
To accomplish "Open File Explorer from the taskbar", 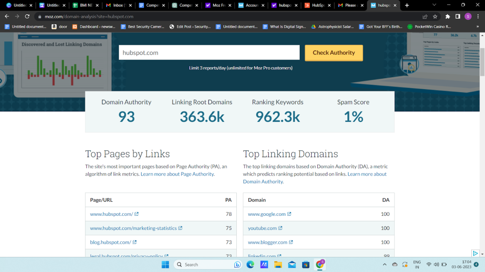I will pyautogui.click(x=278, y=264).
